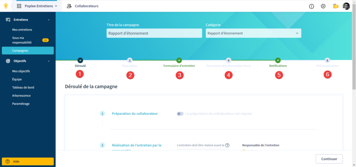Open the settings gear icon
The image size is (356, 167).
(323, 6)
